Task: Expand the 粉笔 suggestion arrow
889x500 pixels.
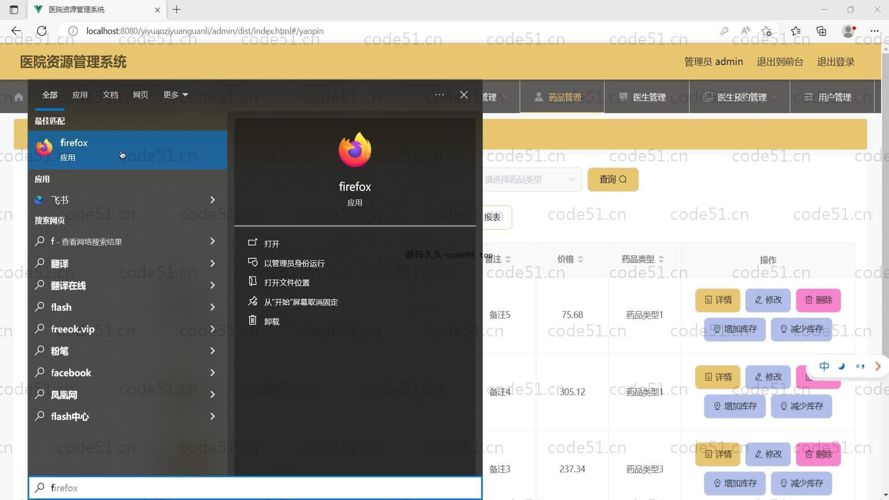Action: point(213,351)
